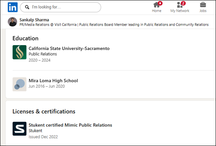The width and height of the screenshot is (216, 146).
Task: Click Sankalp Sharma's profile photo
Action: click(x=12, y=22)
